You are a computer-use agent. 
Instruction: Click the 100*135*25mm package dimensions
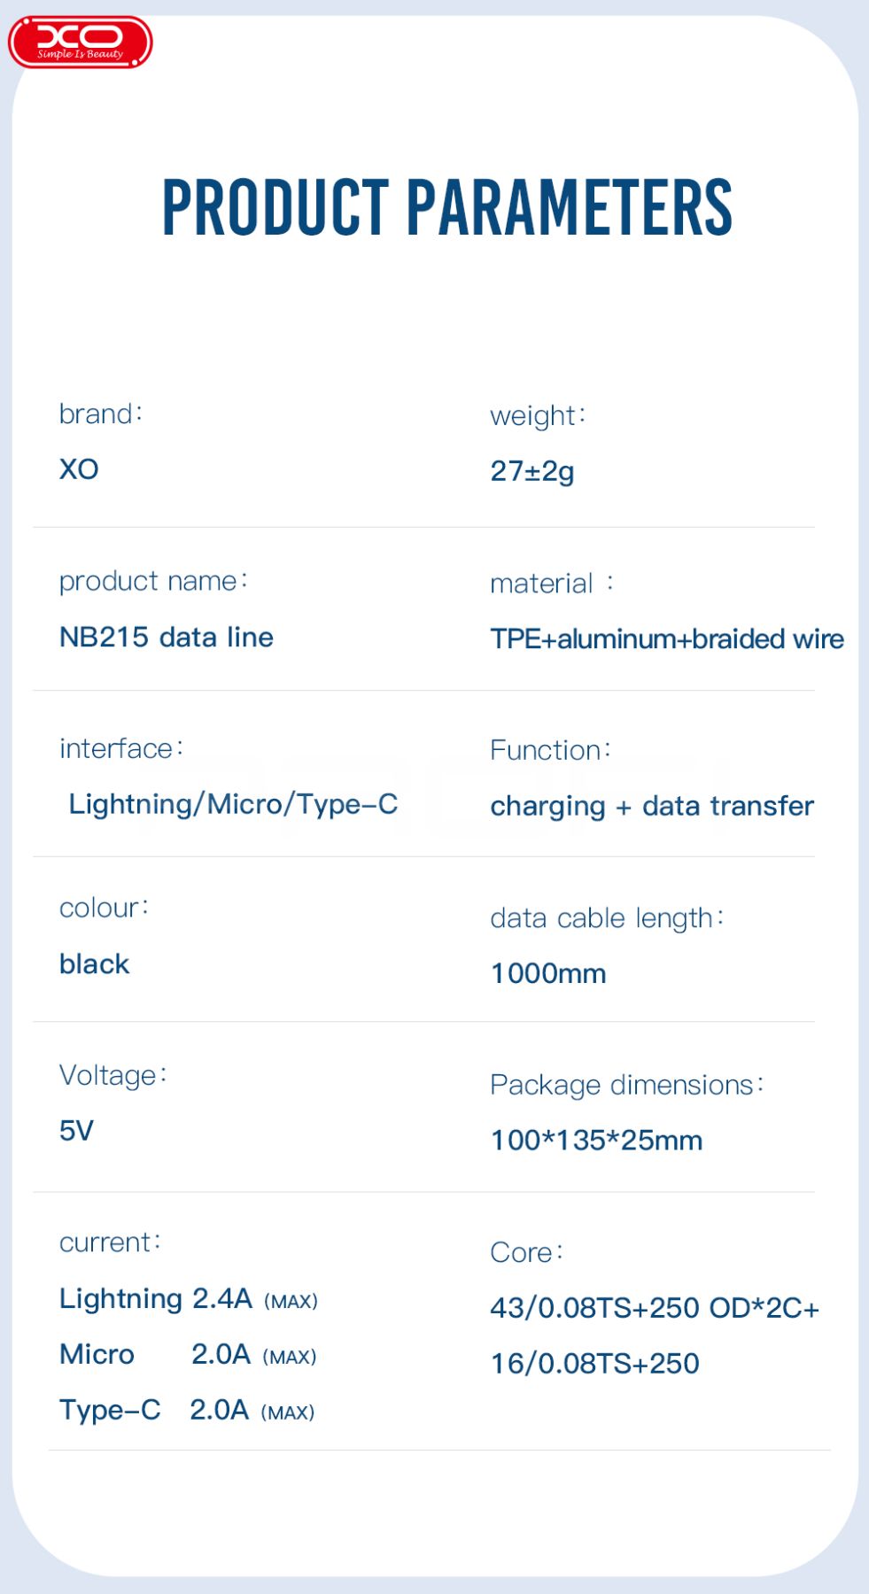click(597, 1140)
